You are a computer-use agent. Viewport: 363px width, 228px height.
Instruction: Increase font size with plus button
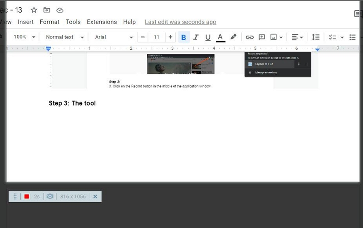coord(171,37)
